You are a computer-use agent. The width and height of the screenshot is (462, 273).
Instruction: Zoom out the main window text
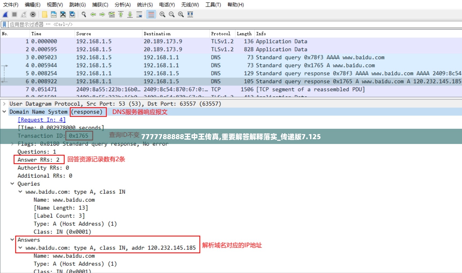[x=172, y=14]
